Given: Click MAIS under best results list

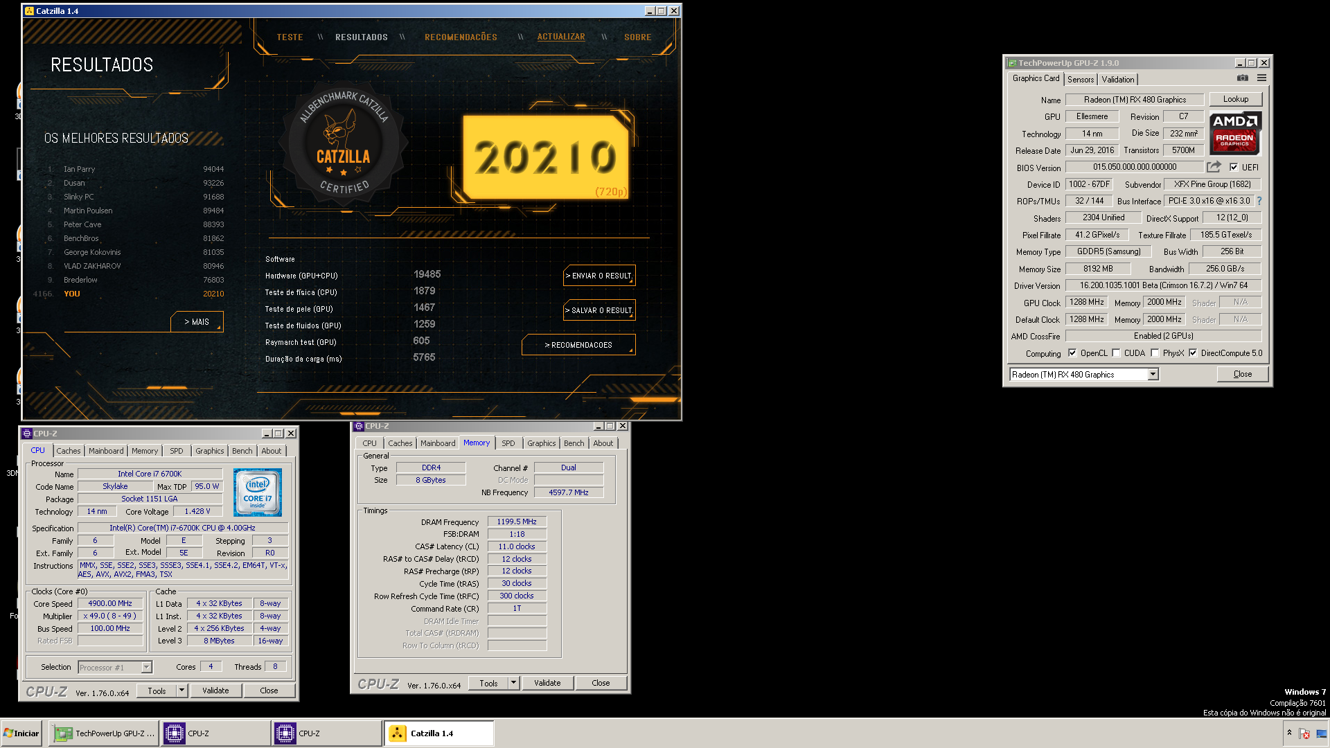Looking at the screenshot, I should (197, 322).
